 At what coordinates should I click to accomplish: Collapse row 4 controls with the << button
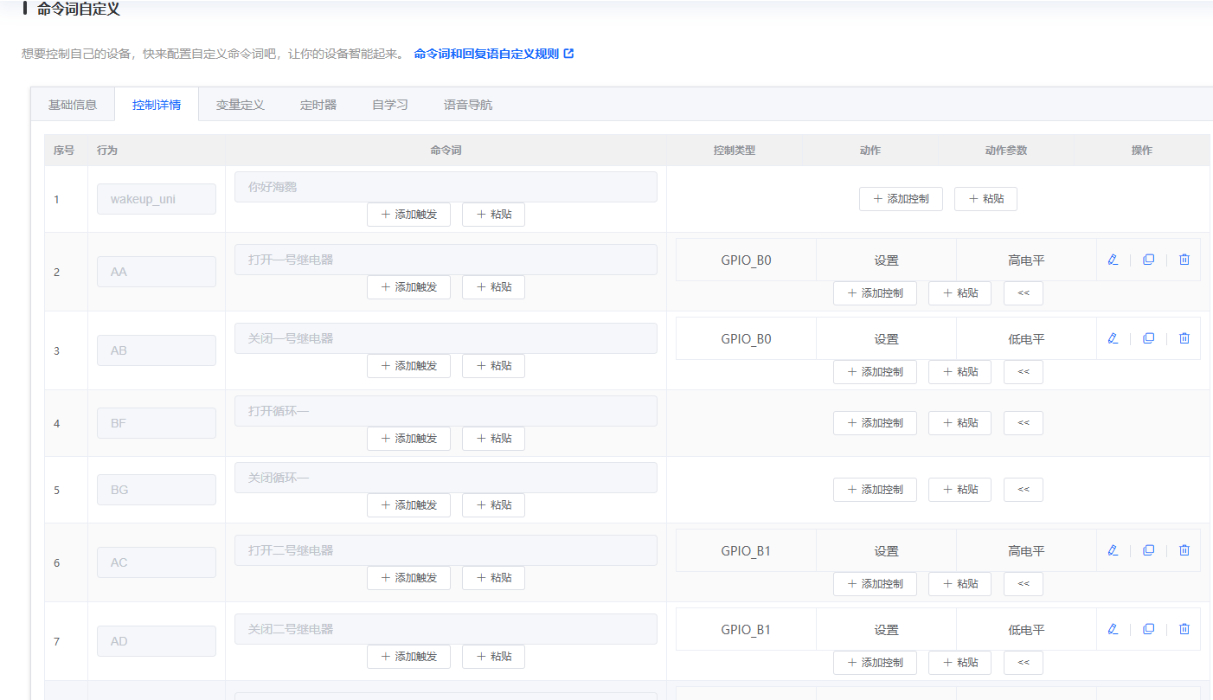click(1023, 422)
